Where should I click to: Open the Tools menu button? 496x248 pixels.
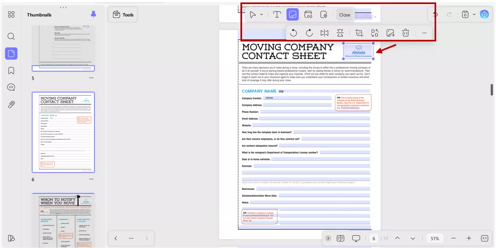[x=123, y=15]
